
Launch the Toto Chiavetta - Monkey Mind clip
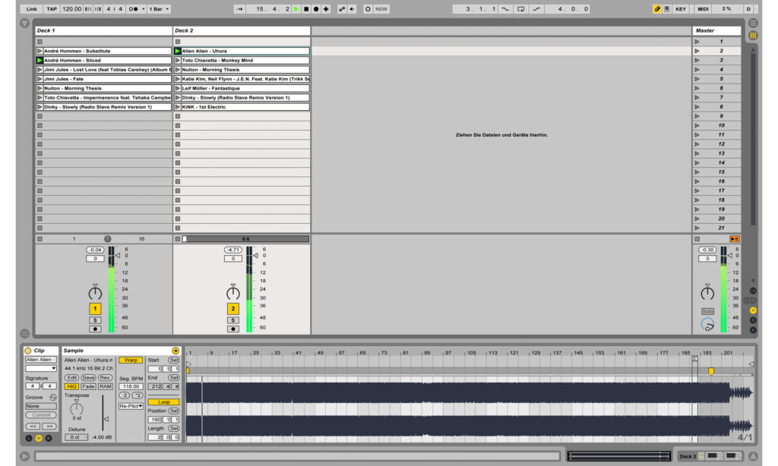point(178,61)
